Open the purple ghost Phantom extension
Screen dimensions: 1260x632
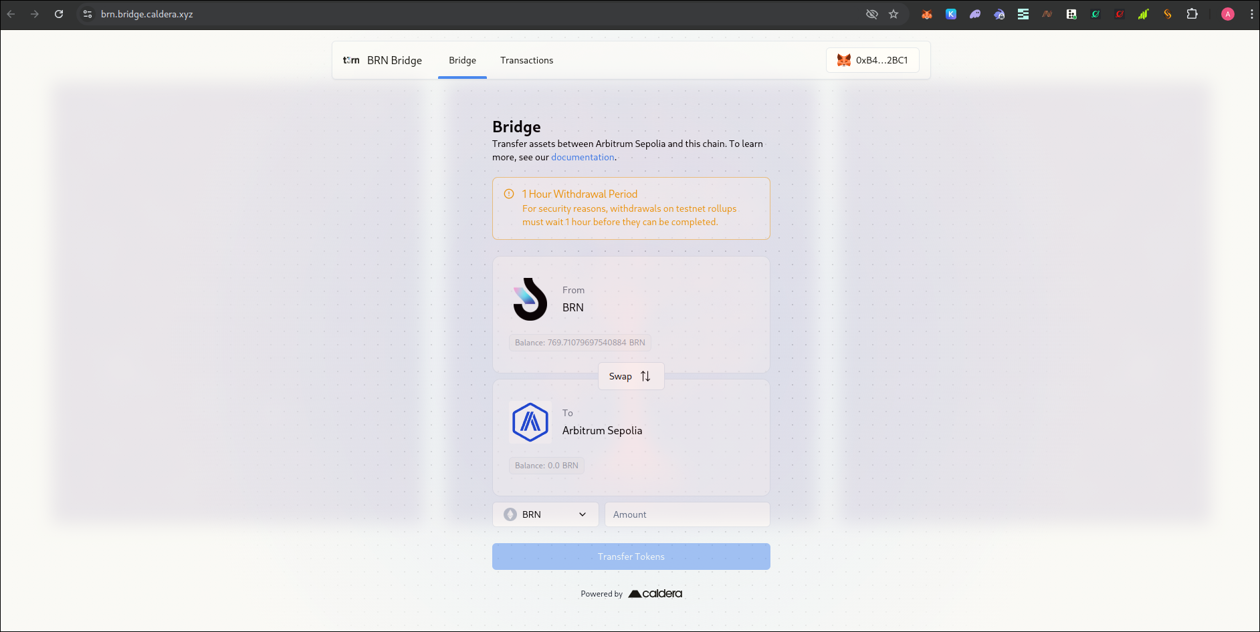coord(975,14)
